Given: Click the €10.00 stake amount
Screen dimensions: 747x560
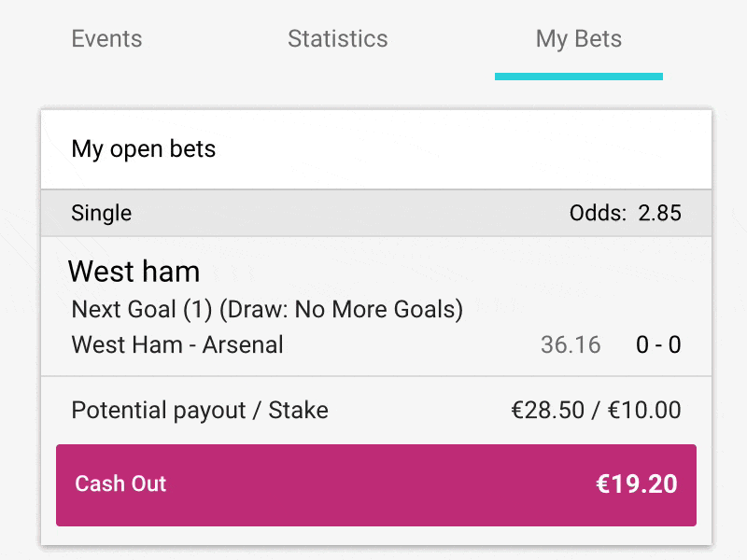Looking at the screenshot, I should 644,410.
